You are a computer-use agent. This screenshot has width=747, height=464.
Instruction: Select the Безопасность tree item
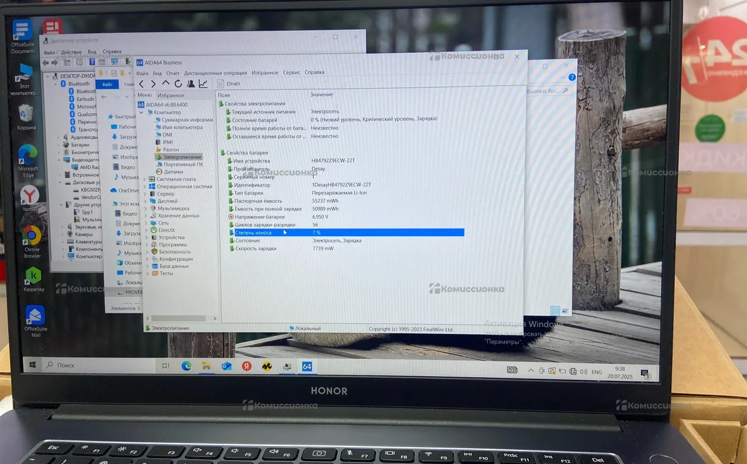171,252
